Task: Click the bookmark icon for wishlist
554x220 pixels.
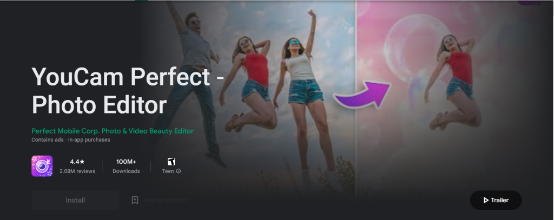Action: click(x=135, y=200)
